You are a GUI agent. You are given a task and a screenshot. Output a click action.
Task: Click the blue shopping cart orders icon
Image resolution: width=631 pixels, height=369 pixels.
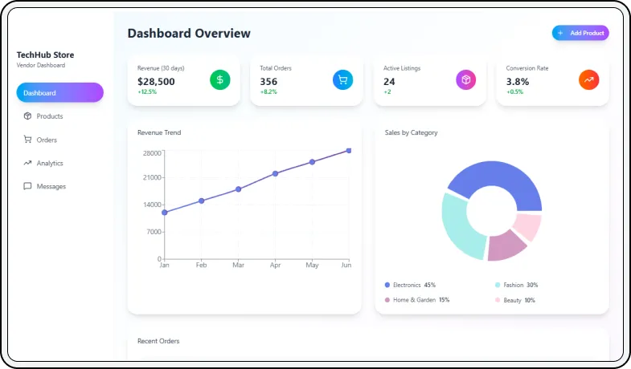point(342,79)
